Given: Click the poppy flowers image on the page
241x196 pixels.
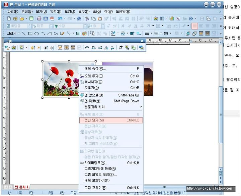Looking at the screenshot, I should tap(61, 79).
